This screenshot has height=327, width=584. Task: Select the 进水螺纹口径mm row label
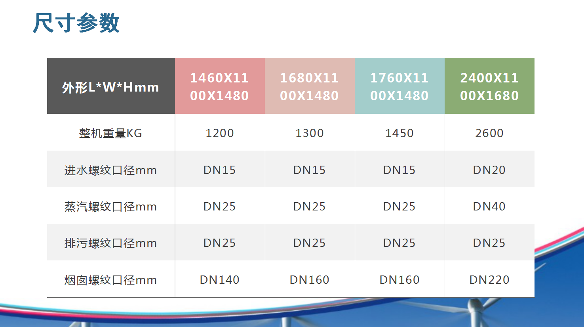tap(110, 170)
